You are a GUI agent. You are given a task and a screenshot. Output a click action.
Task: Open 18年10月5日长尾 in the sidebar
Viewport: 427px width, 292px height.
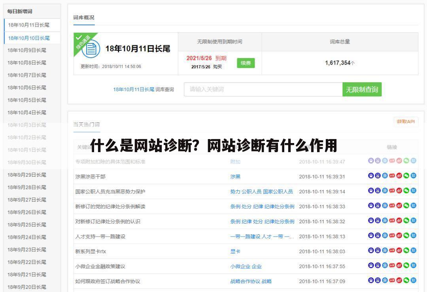pos(27,100)
